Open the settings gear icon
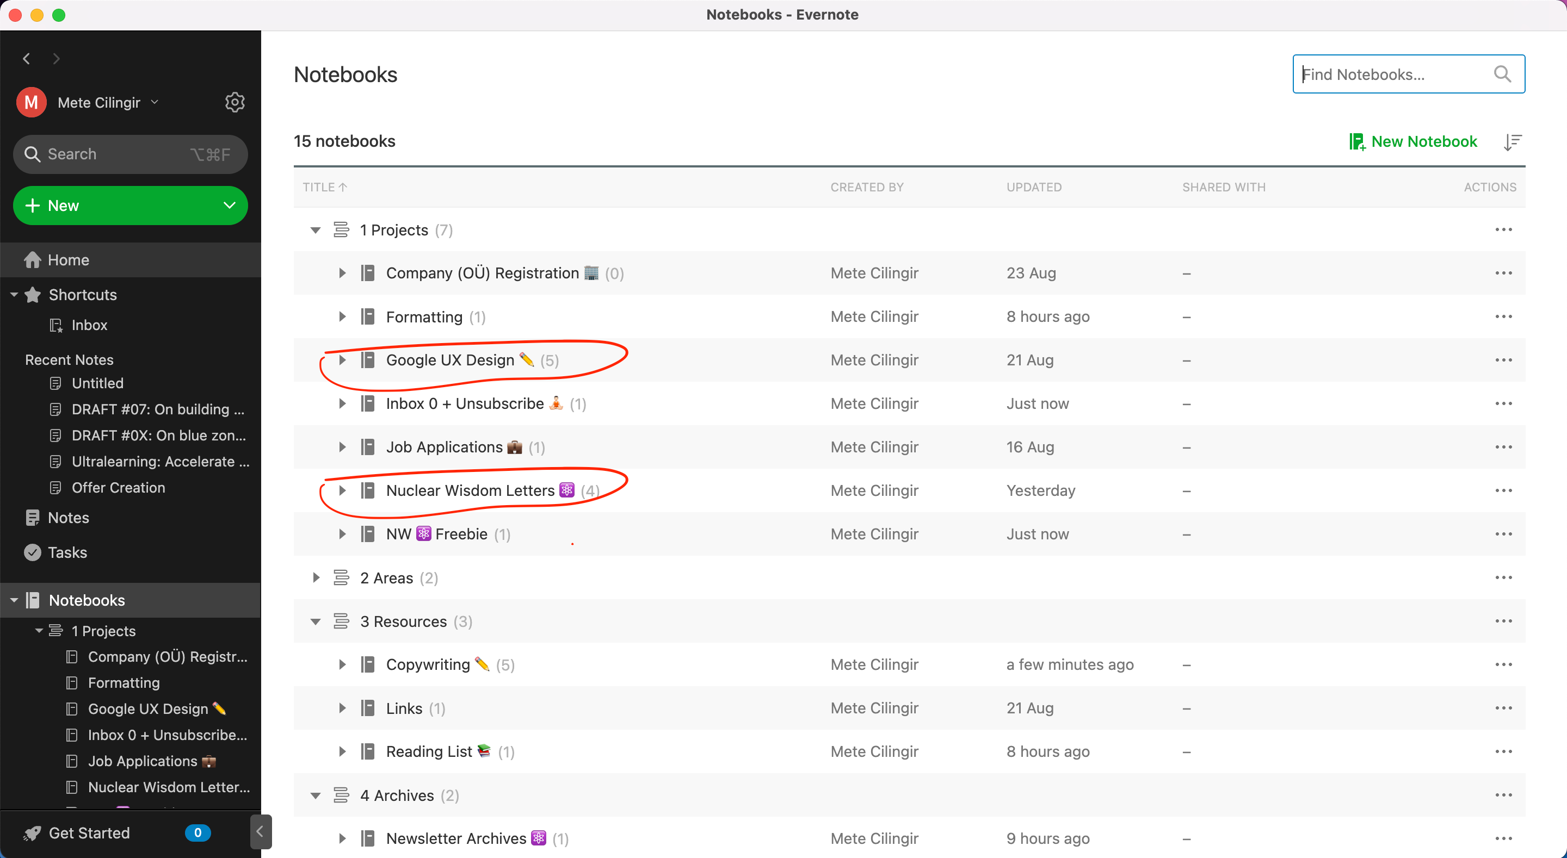This screenshot has width=1567, height=858. (x=235, y=102)
